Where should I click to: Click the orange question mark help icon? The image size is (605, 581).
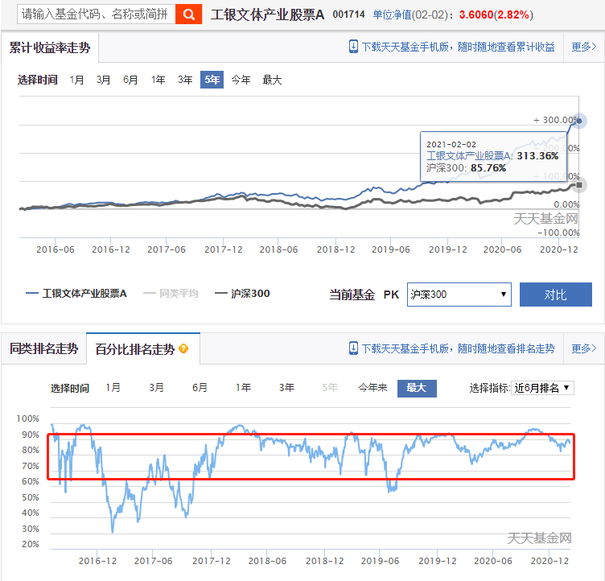(183, 349)
